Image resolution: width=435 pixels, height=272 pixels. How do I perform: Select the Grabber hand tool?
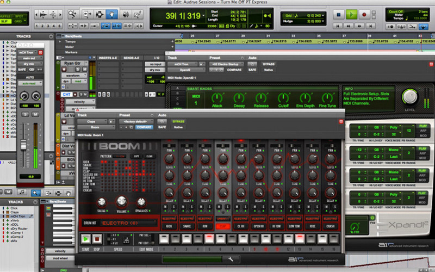[111, 14]
